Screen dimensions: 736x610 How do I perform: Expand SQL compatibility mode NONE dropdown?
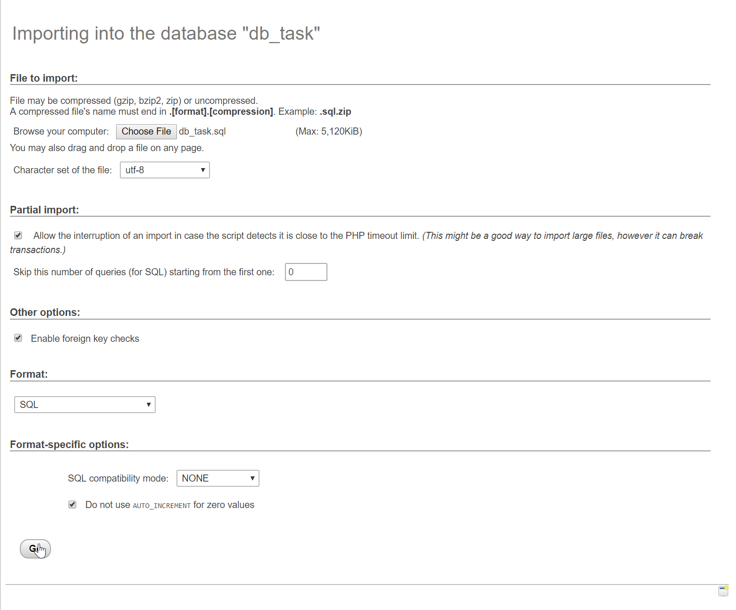pos(217,478)
